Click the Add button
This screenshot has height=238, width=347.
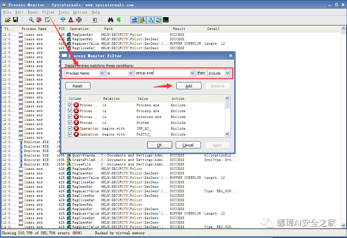[189, 86]
